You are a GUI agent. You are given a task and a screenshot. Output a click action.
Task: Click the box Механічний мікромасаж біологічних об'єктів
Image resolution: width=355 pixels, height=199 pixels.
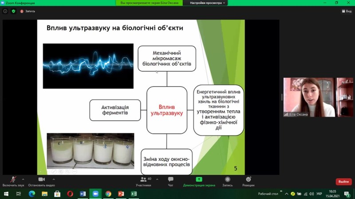coord(167,59)
